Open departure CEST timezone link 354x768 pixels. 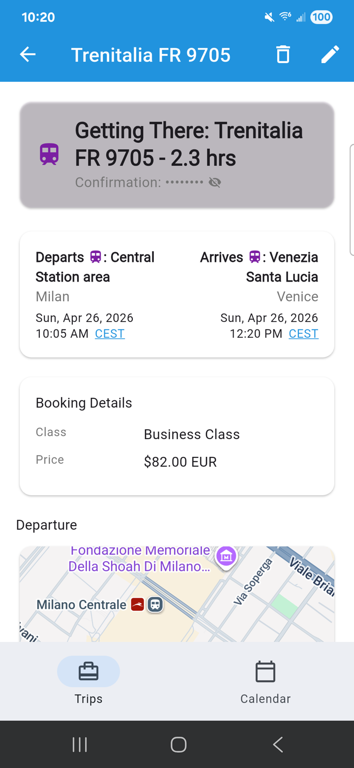pos(110,334)
